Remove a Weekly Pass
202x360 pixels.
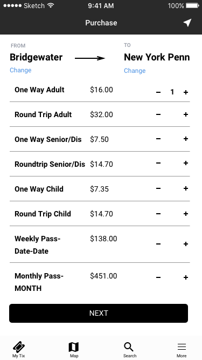click(x=158, y=244)
